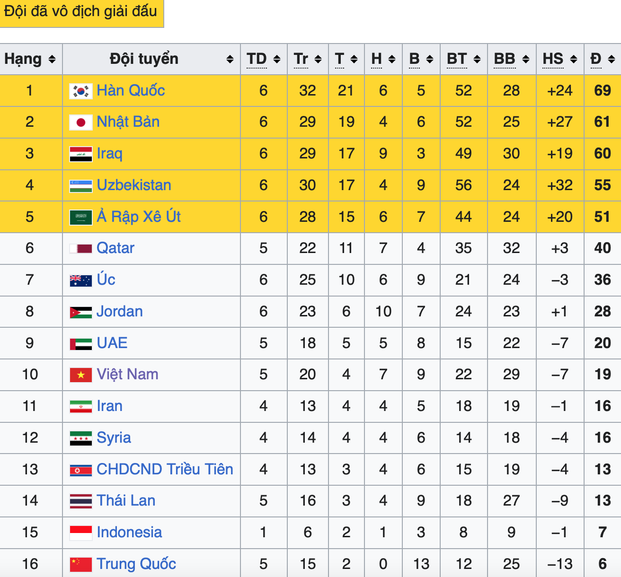Viewport: 621px width, 577px height.
Task: Click the Australia flag next to Úc
Action: [80, 280]
